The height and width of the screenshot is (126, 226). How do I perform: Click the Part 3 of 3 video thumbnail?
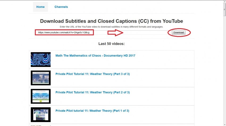click(41, 78)
